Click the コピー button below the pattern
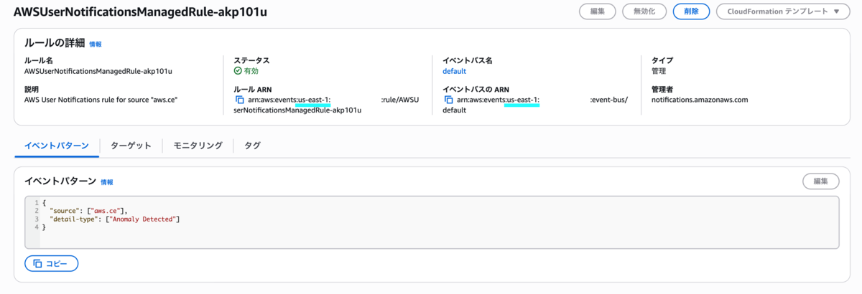 [51, 263]
